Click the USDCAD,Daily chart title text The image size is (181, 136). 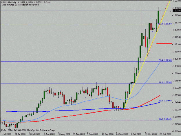click(9, 2)
